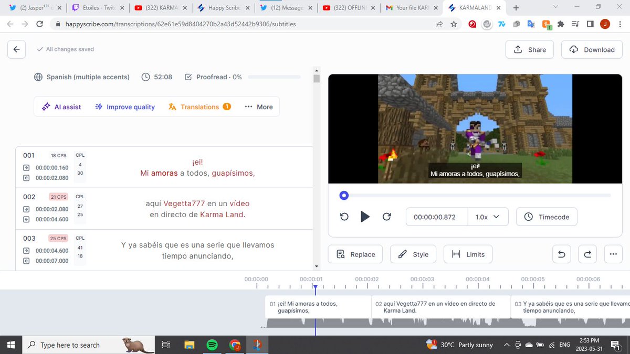Switch to the Gmail 'Your file' tab
The width and height of the screenshot is (630, 354).
(413, 8)
